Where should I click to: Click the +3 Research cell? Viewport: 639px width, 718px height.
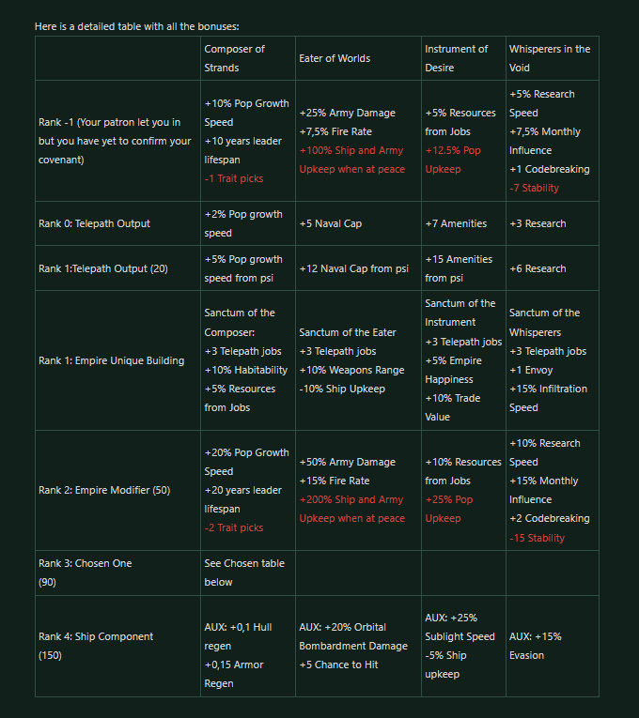tap(538, 223)
